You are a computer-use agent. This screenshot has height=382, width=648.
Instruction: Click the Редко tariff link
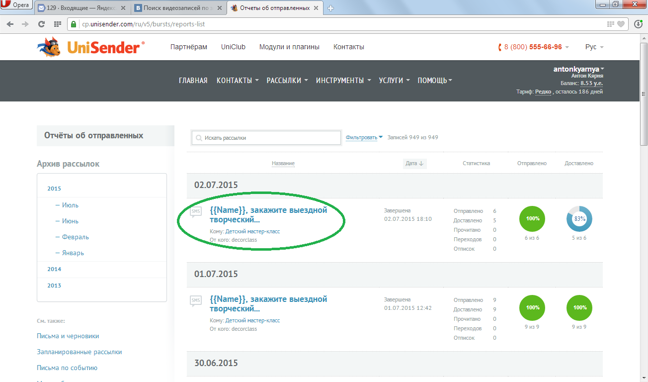pyautogui.click(x=543, y=92)
